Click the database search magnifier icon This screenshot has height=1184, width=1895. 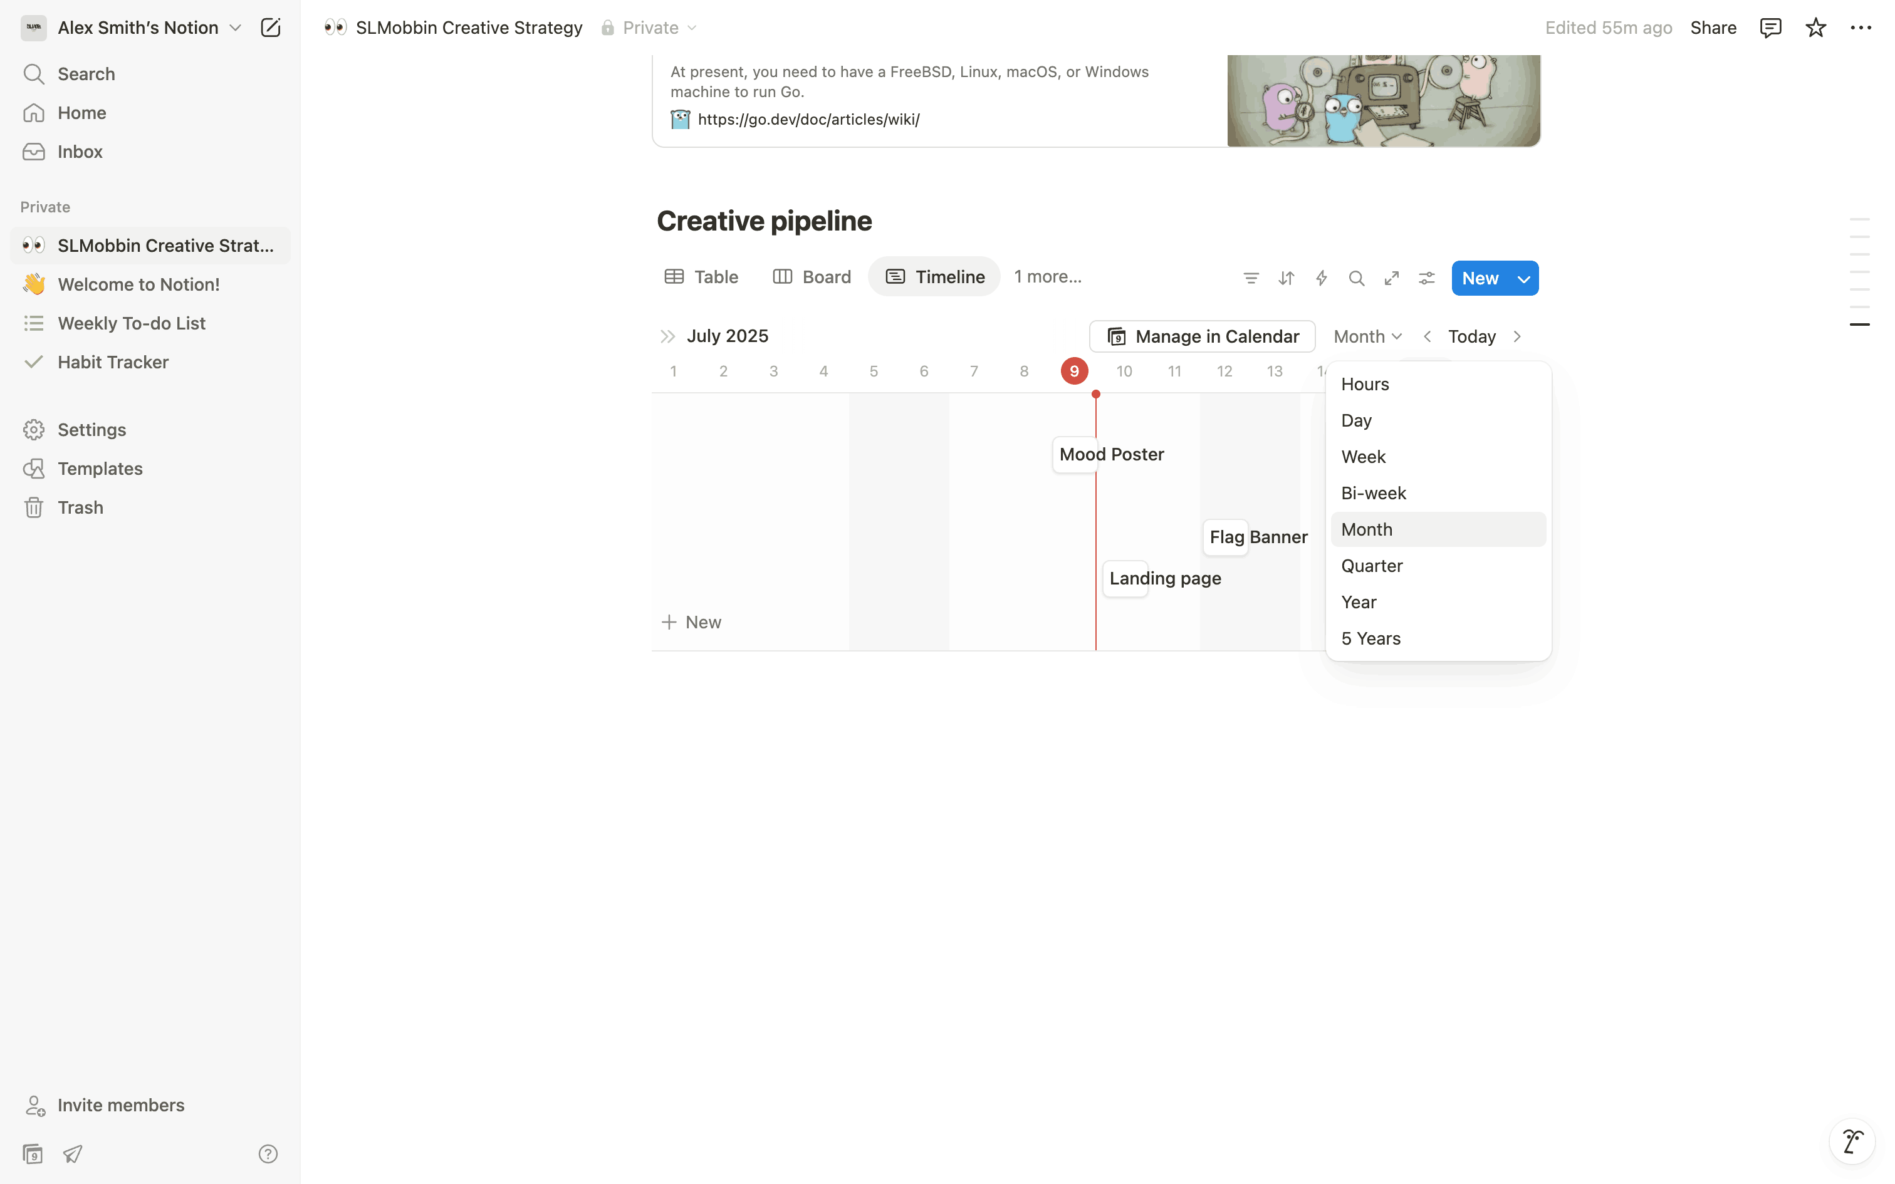pos(1356,278)
